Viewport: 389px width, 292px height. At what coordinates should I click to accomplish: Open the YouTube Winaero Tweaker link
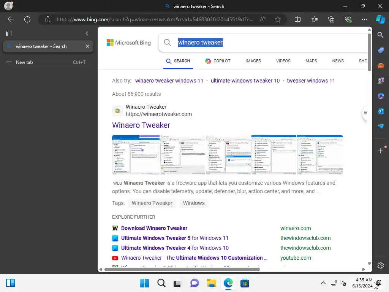(194, 258)
